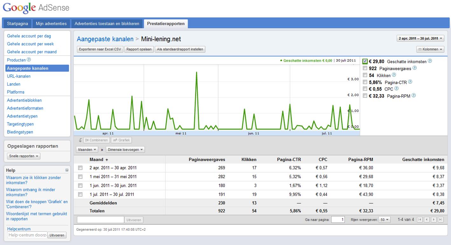Check CPC chart checkbox
The height and width of the screenshot is (245, 451).
(x=365, y=89)
